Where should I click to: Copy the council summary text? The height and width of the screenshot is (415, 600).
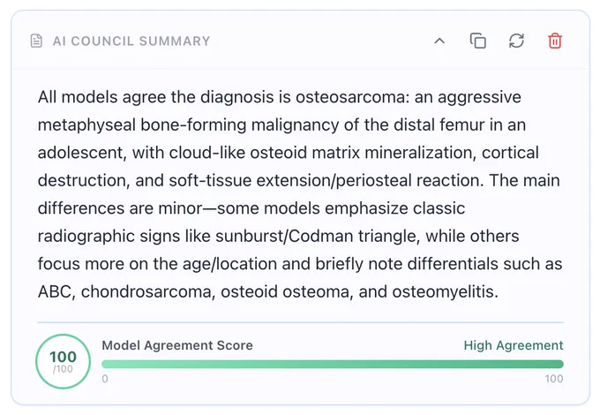(478, 41)
